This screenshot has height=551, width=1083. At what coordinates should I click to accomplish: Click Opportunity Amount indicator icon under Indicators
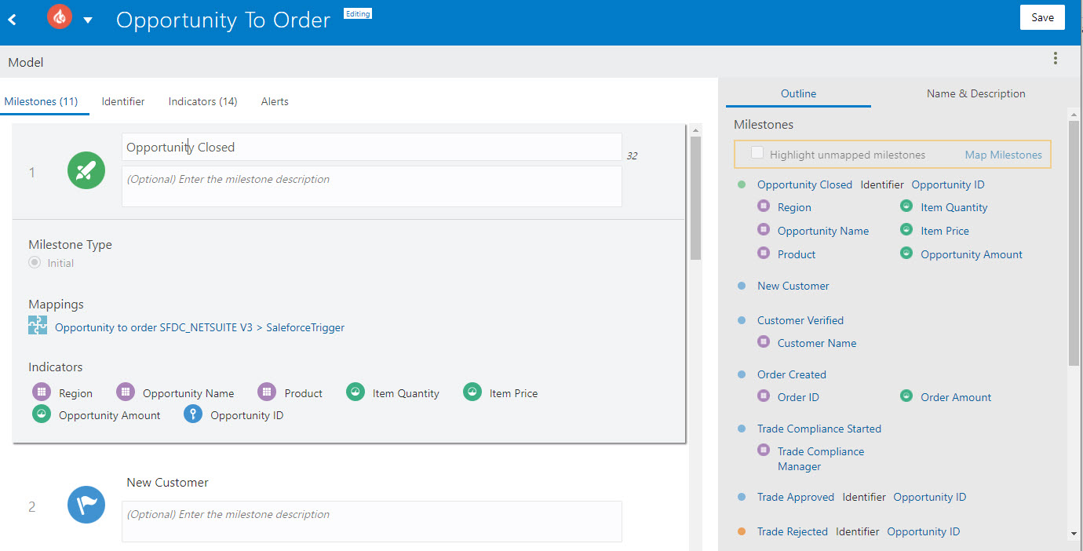coord(42,414)
